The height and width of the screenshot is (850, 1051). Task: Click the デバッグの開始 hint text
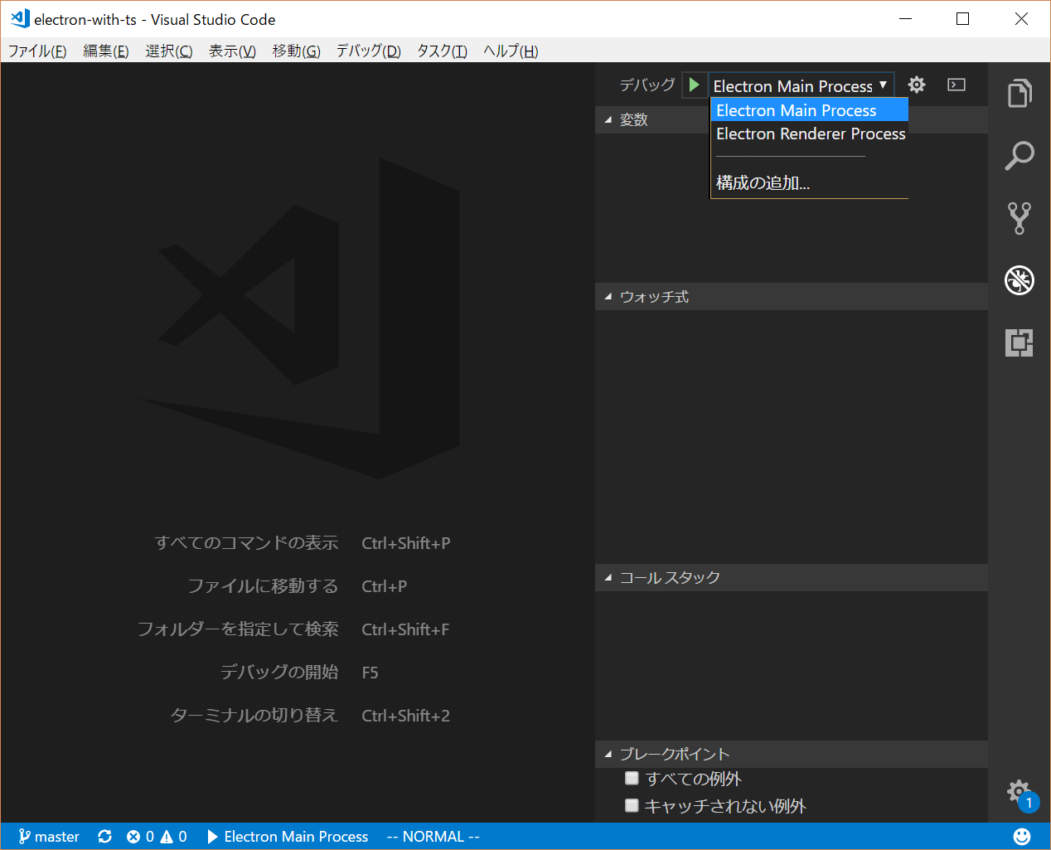click(x=279, y=672)
